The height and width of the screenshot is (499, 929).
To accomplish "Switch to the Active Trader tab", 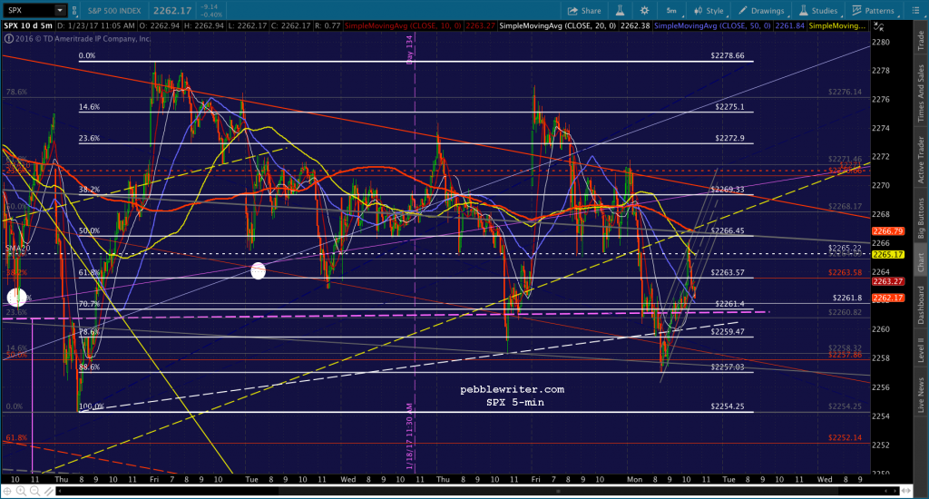I will tap(921, 160).
